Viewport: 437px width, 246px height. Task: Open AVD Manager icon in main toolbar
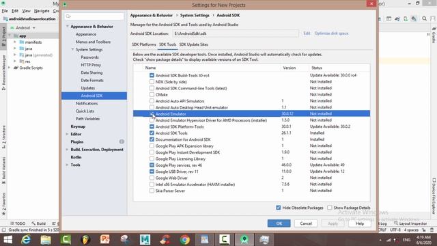(406, 18)
